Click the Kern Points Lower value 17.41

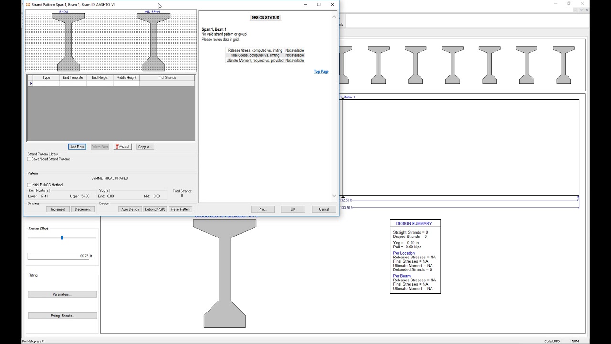coord(44,196)
